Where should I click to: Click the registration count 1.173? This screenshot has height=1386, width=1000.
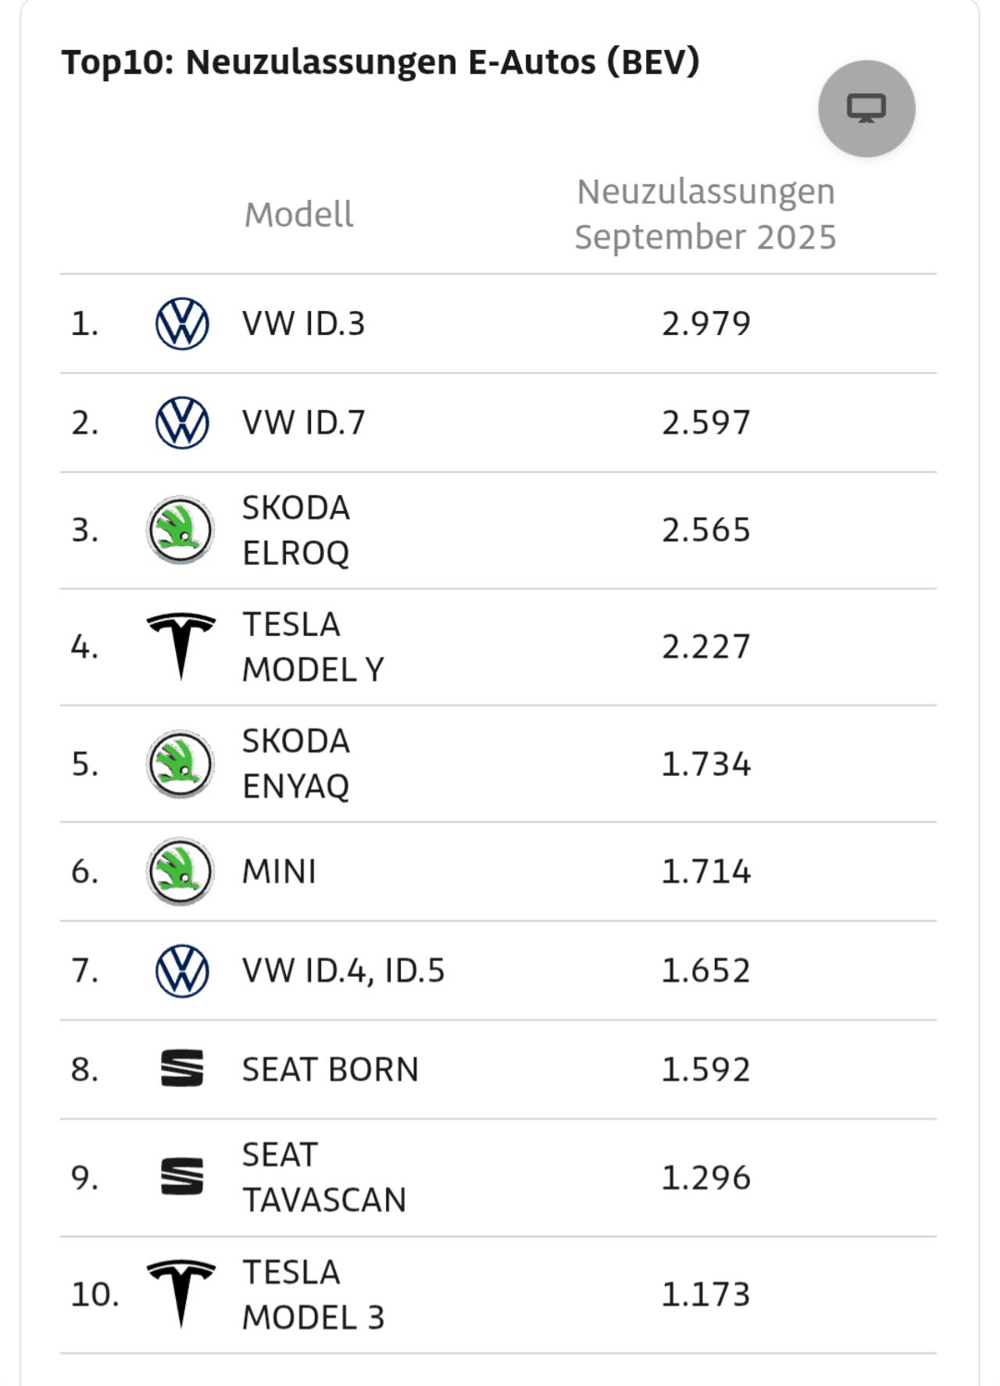tap(705, 1295)
